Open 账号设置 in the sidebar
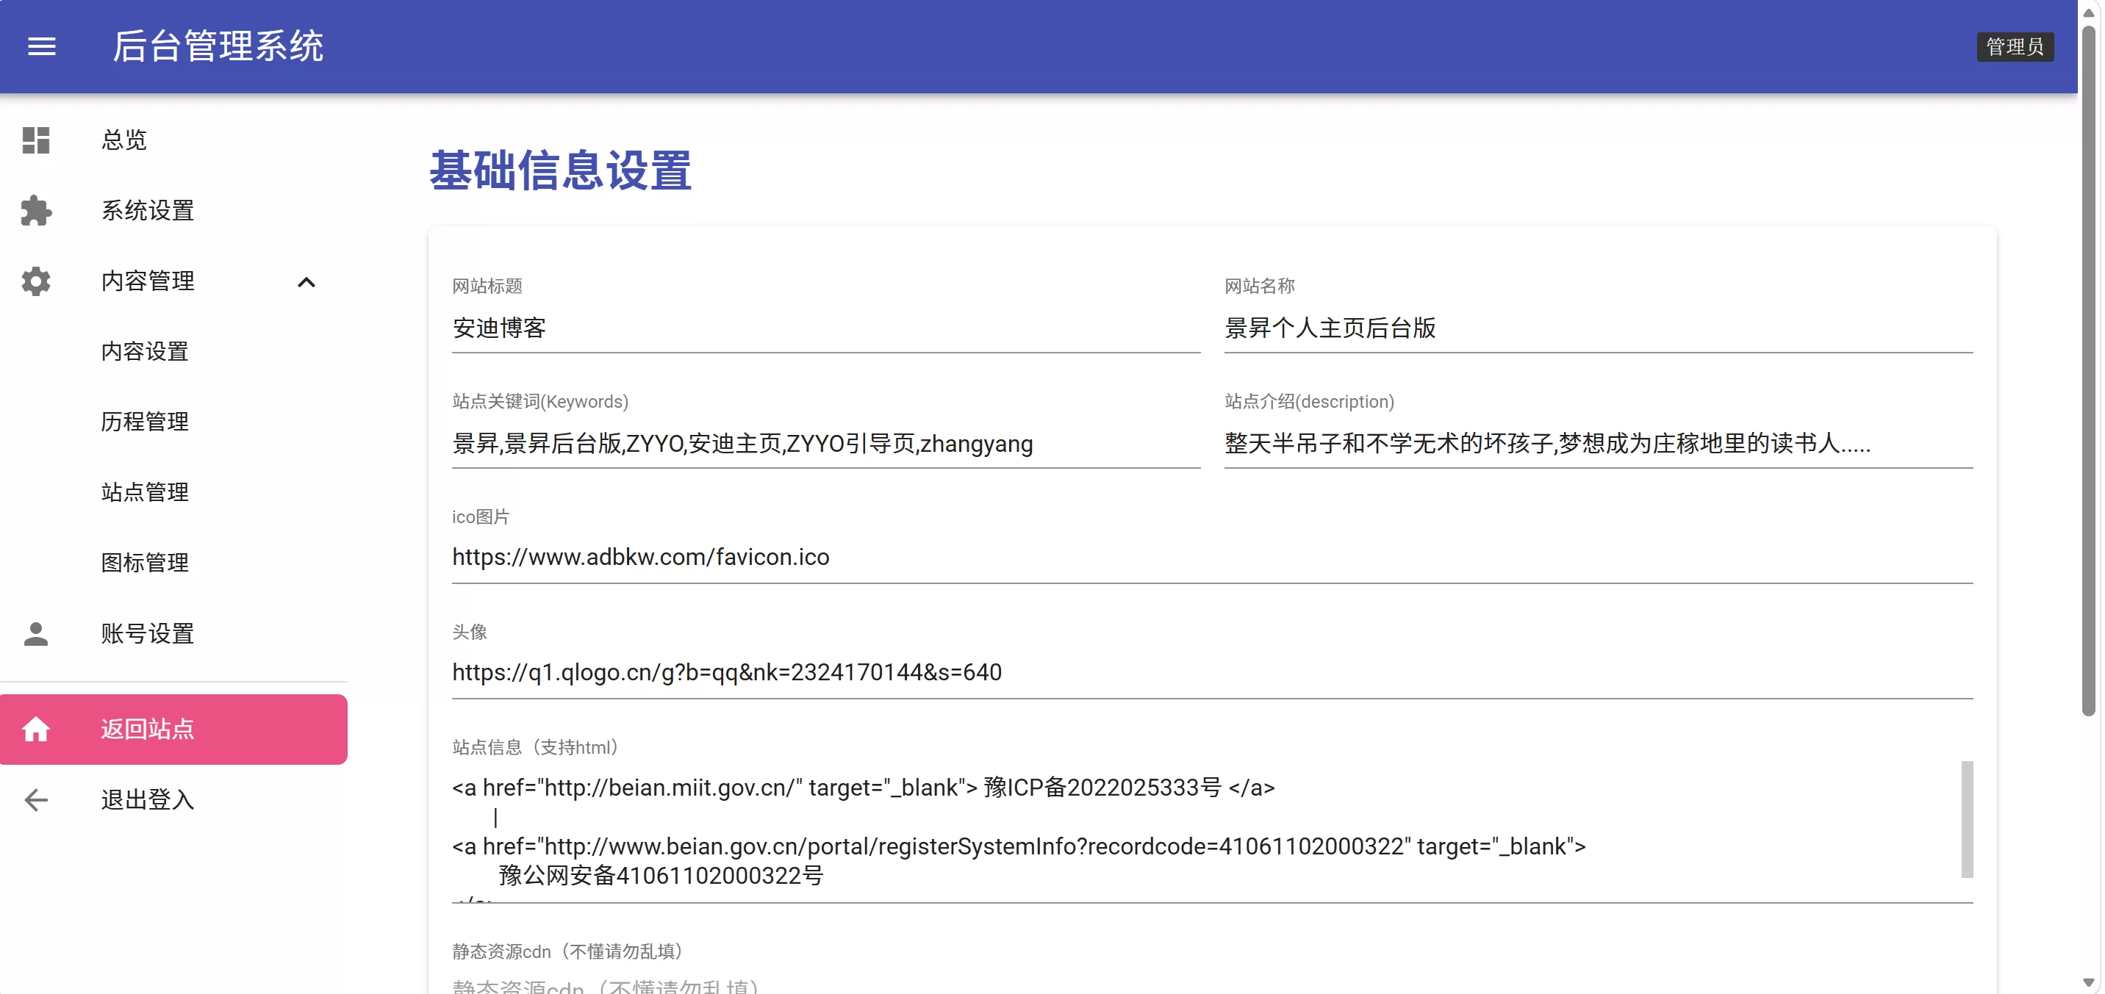Screen dimensions: 2105x994 tap(174, 634)
